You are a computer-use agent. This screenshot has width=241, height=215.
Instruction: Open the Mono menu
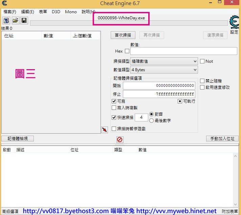(71, 12)
